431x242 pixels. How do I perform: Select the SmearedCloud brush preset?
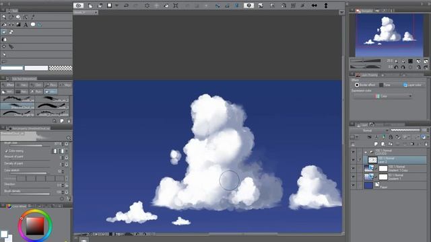[x=18, y=106]
